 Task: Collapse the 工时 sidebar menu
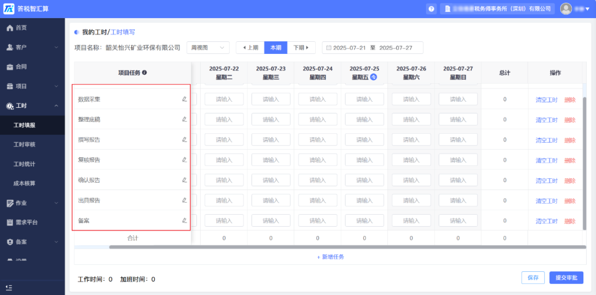click(33, 106)
